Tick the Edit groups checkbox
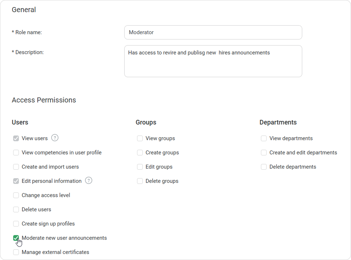This screenshot has height=260, width=351. point(140,167)
